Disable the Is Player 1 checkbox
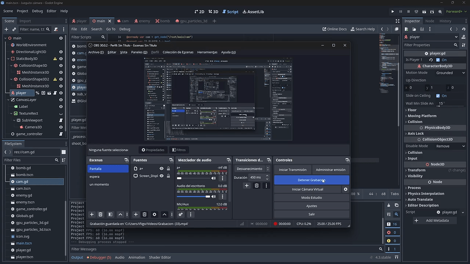Image resolution: width=470 pixels, height=264 pixels. pos(438,60)
